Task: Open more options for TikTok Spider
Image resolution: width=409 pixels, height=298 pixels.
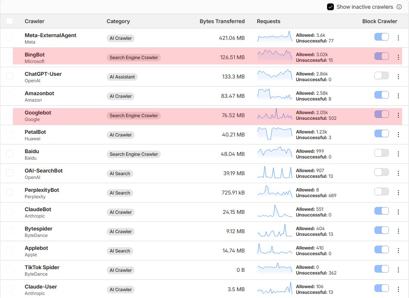Action: click(x=398, y=270)
